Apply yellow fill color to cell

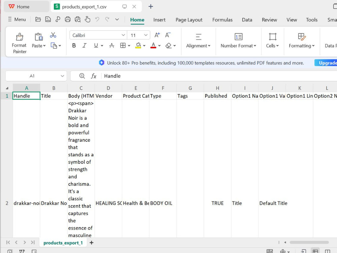[138, 46]
